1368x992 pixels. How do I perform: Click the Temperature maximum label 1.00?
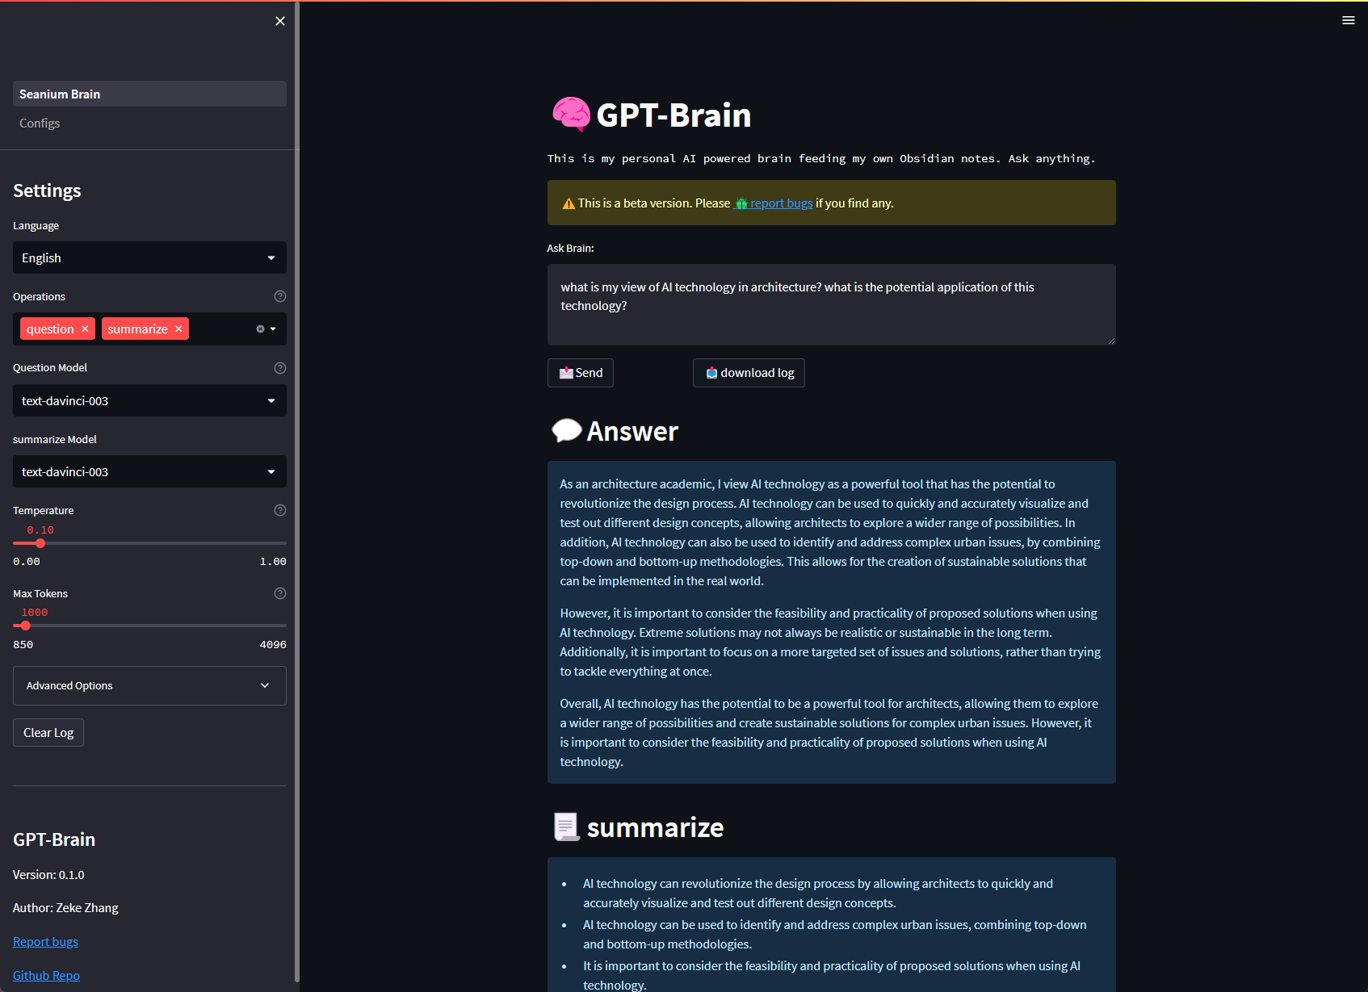[273, 561]
